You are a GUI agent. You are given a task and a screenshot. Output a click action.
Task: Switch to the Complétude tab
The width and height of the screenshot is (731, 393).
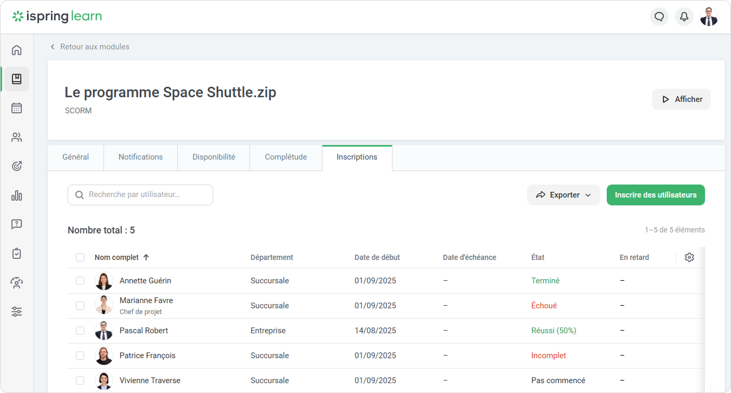point(285,157)
